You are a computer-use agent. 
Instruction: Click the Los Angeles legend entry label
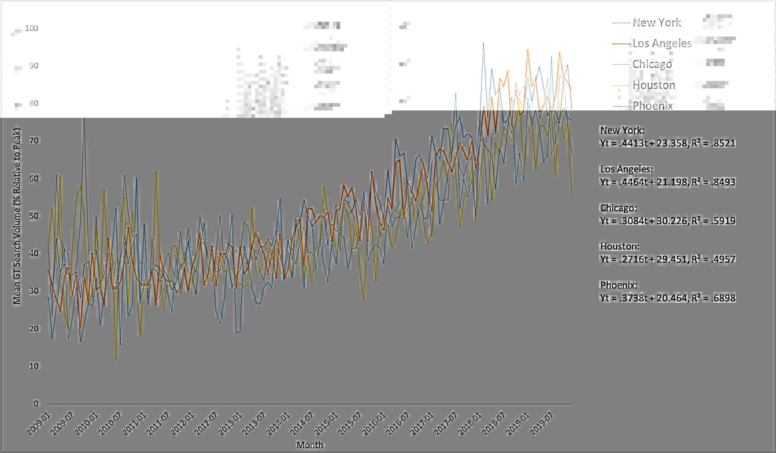(662, 43)
